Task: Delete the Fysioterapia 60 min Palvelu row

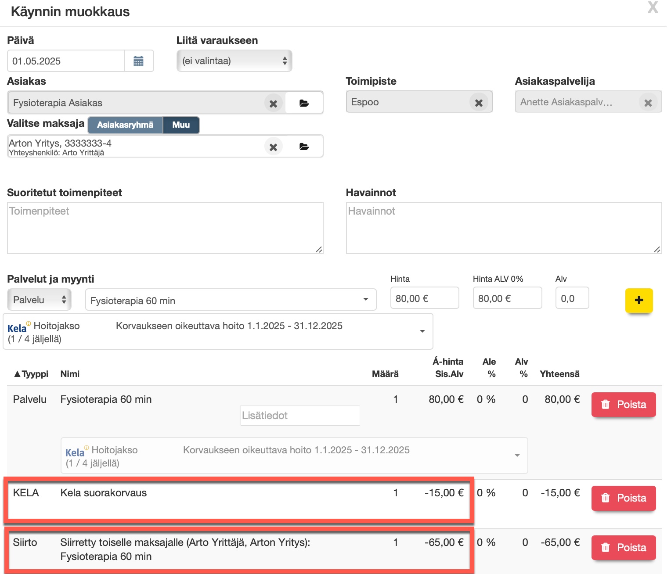Action: pos(623,405)
